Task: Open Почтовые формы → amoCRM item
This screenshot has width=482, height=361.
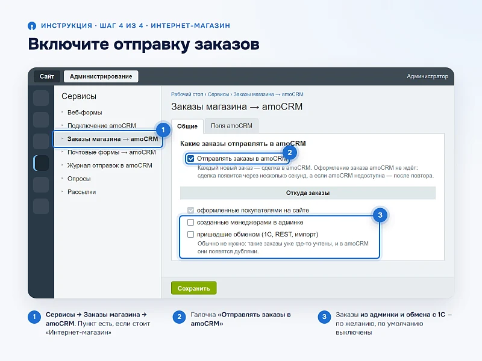Action: [111, 152]
